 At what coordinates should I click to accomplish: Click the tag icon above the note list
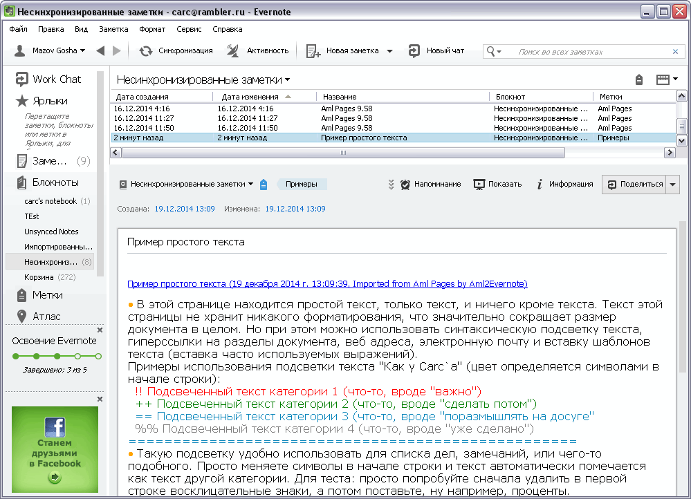point(639,79)
